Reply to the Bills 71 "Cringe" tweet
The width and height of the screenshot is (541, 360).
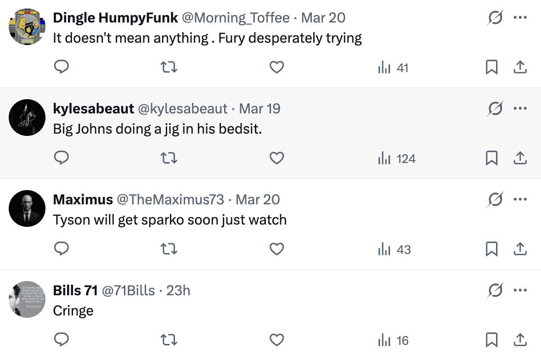pos(62,341)
